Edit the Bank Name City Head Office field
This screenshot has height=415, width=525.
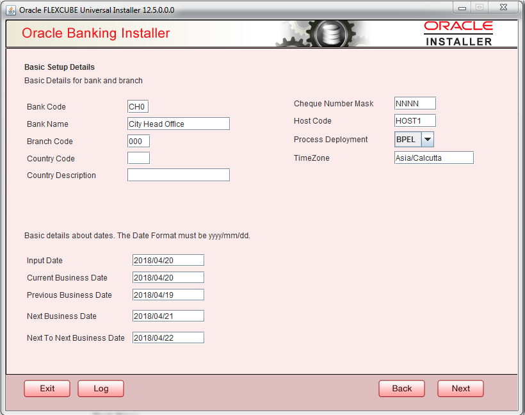click(x=178, y=124)
